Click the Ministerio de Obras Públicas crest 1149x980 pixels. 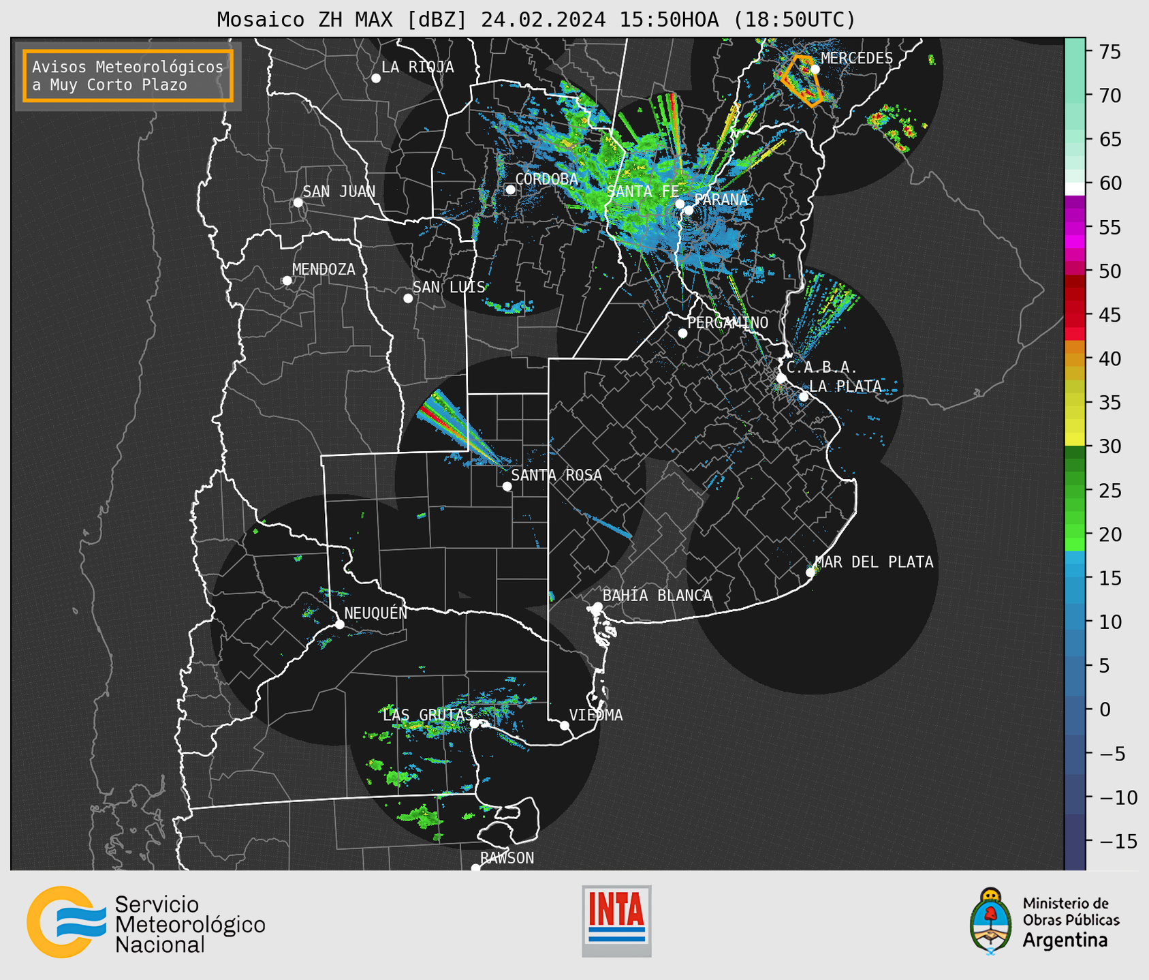coord(991,921)
